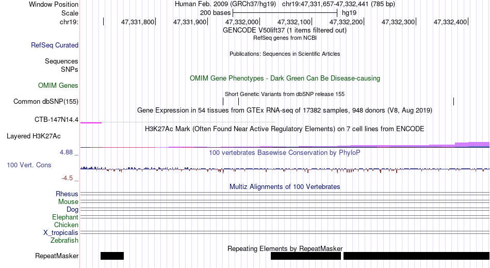Click the 100 Vert. Cons track label

point(29,165)
